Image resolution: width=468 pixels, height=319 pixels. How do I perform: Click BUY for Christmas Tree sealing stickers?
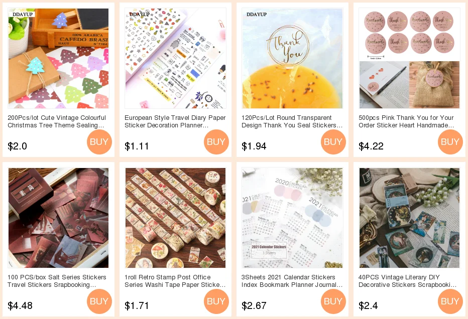point(99,142)
